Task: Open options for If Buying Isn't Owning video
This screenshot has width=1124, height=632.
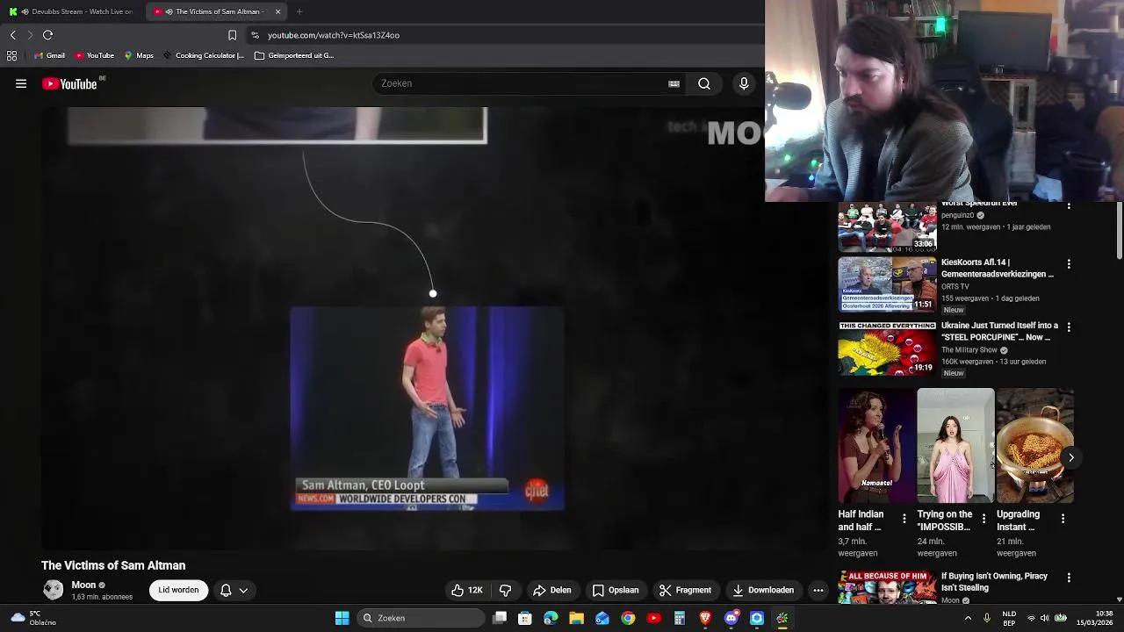Action: point(1069,578)
